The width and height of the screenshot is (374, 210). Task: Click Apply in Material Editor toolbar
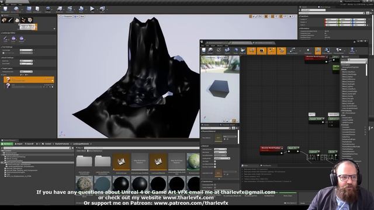219,51
